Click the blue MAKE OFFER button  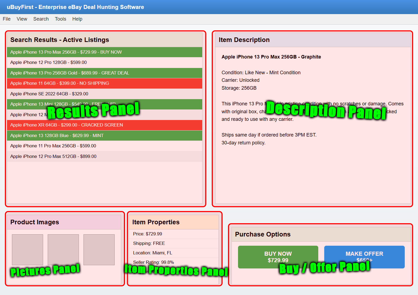(364, 257)
